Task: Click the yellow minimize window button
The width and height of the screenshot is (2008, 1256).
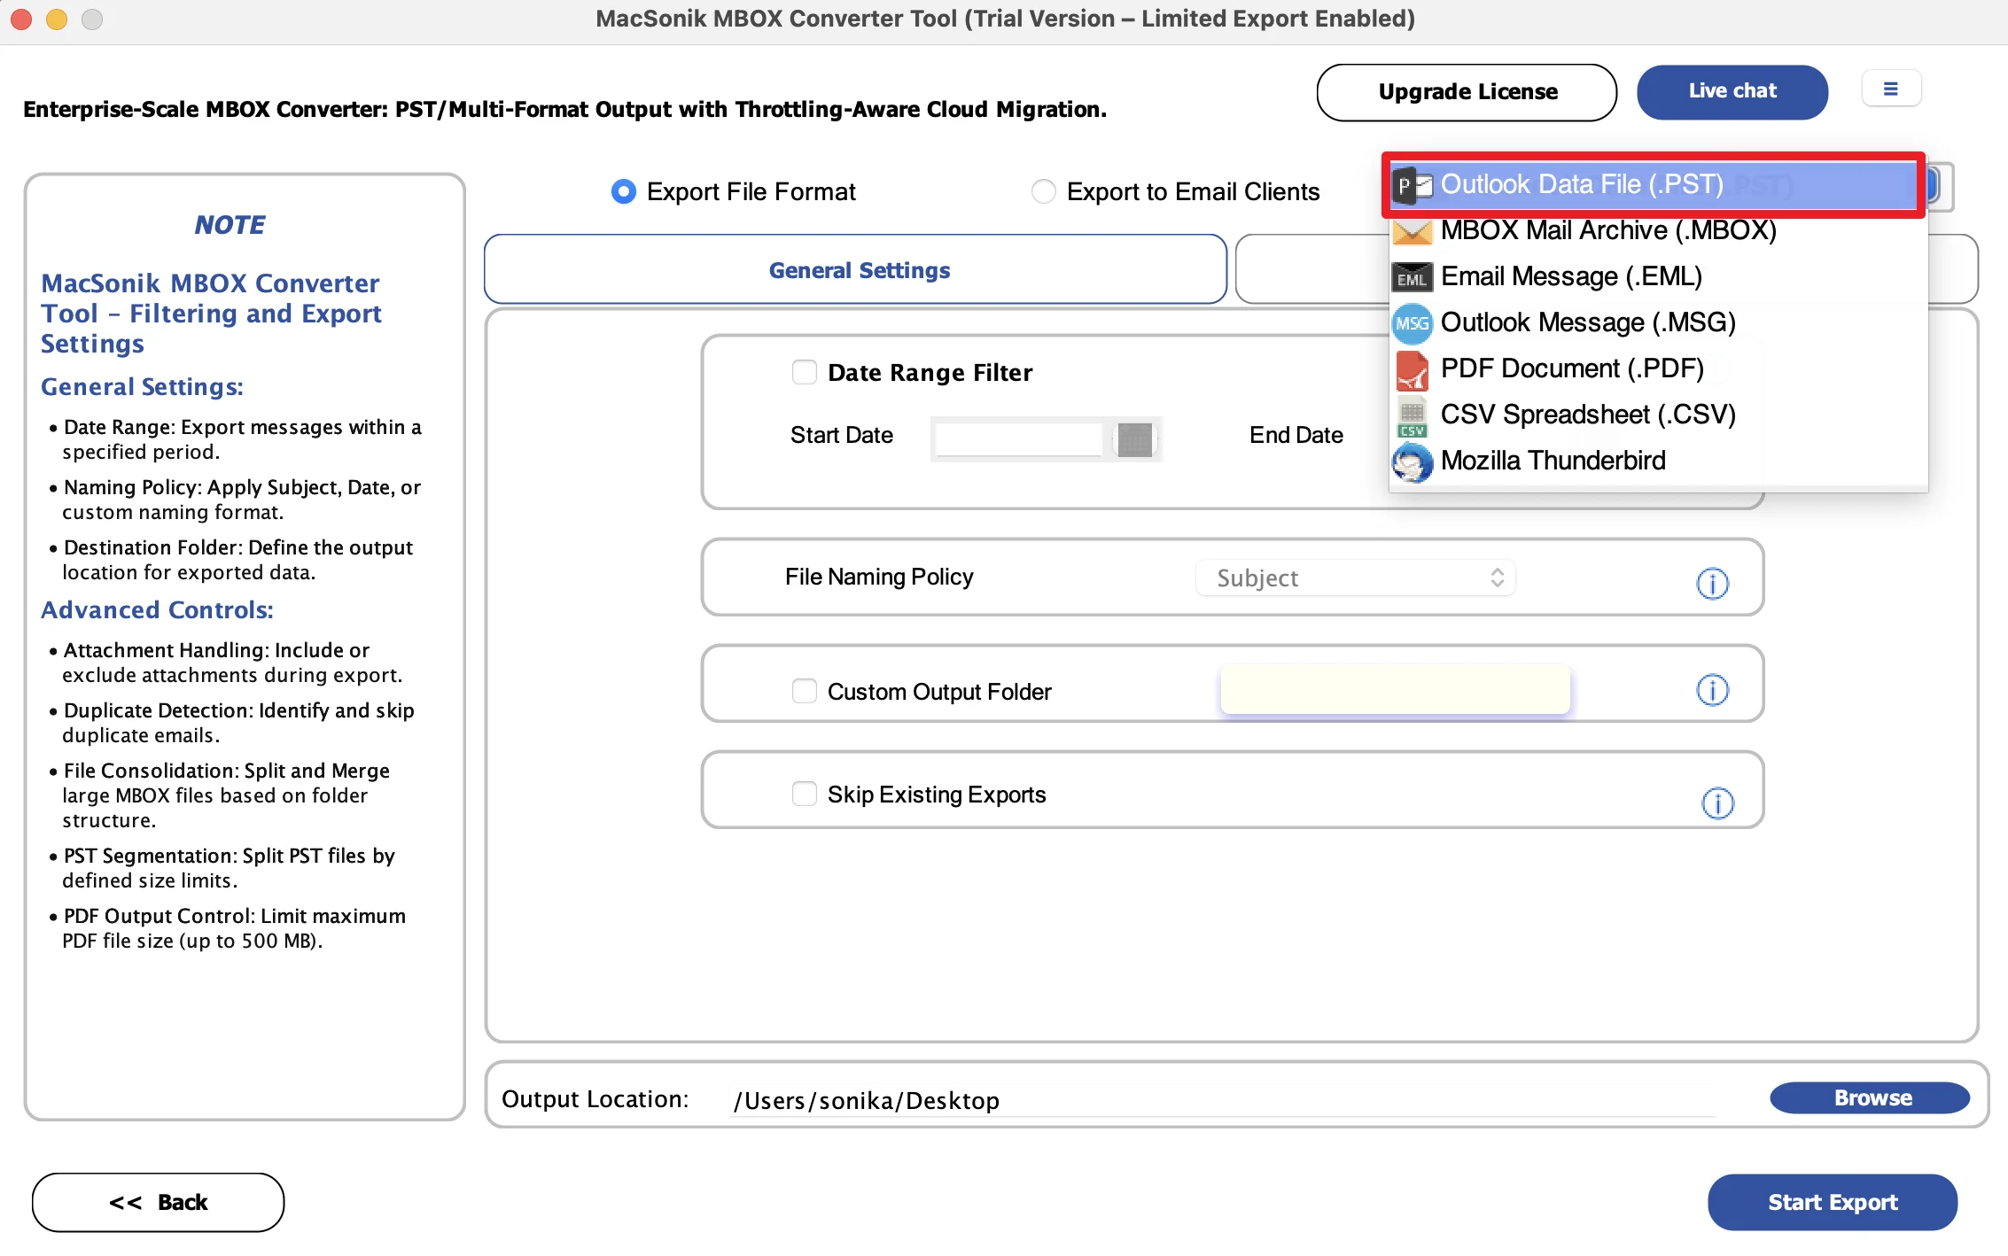Action: (x=57, y=19)
